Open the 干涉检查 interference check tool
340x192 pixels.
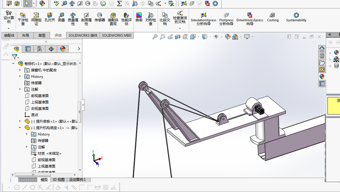(x=23, y=19)
